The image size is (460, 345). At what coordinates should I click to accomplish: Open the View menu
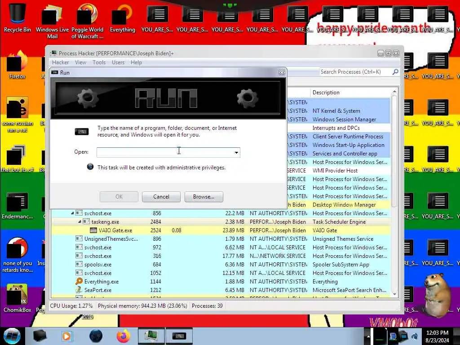(80, 62)
